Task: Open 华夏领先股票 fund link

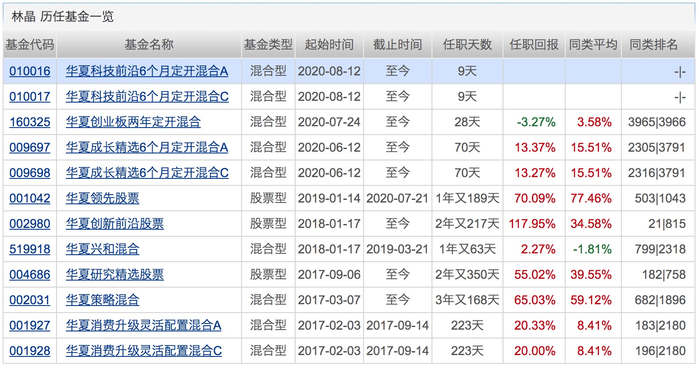Action: pos(103,198)
